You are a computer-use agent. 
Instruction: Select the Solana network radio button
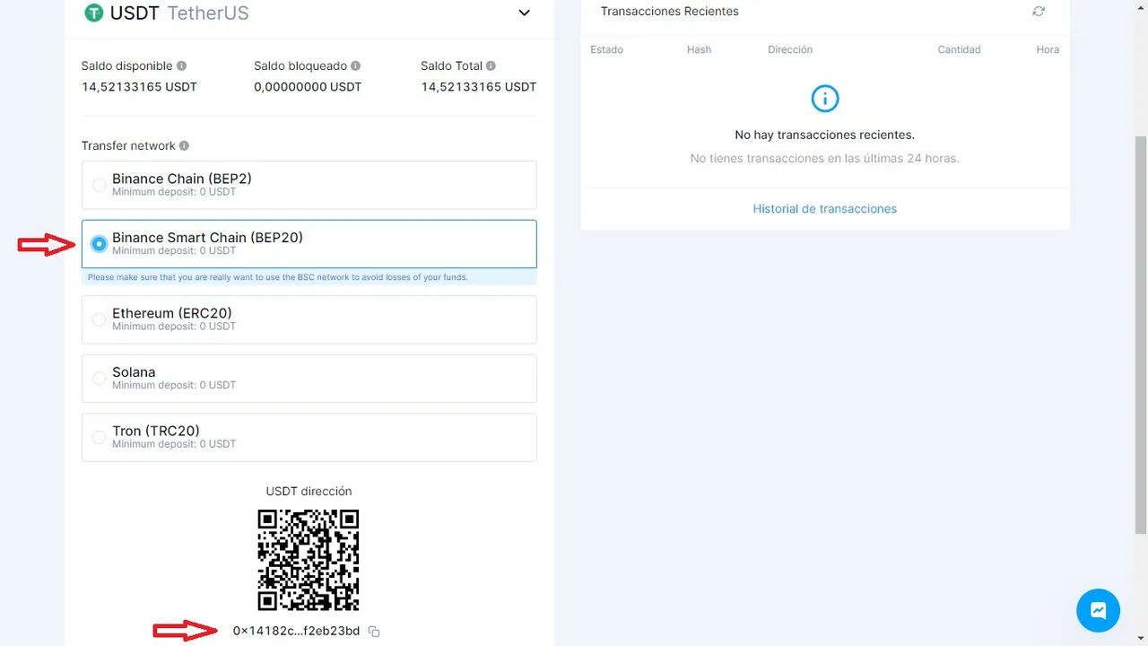click(x=99, y=379)
